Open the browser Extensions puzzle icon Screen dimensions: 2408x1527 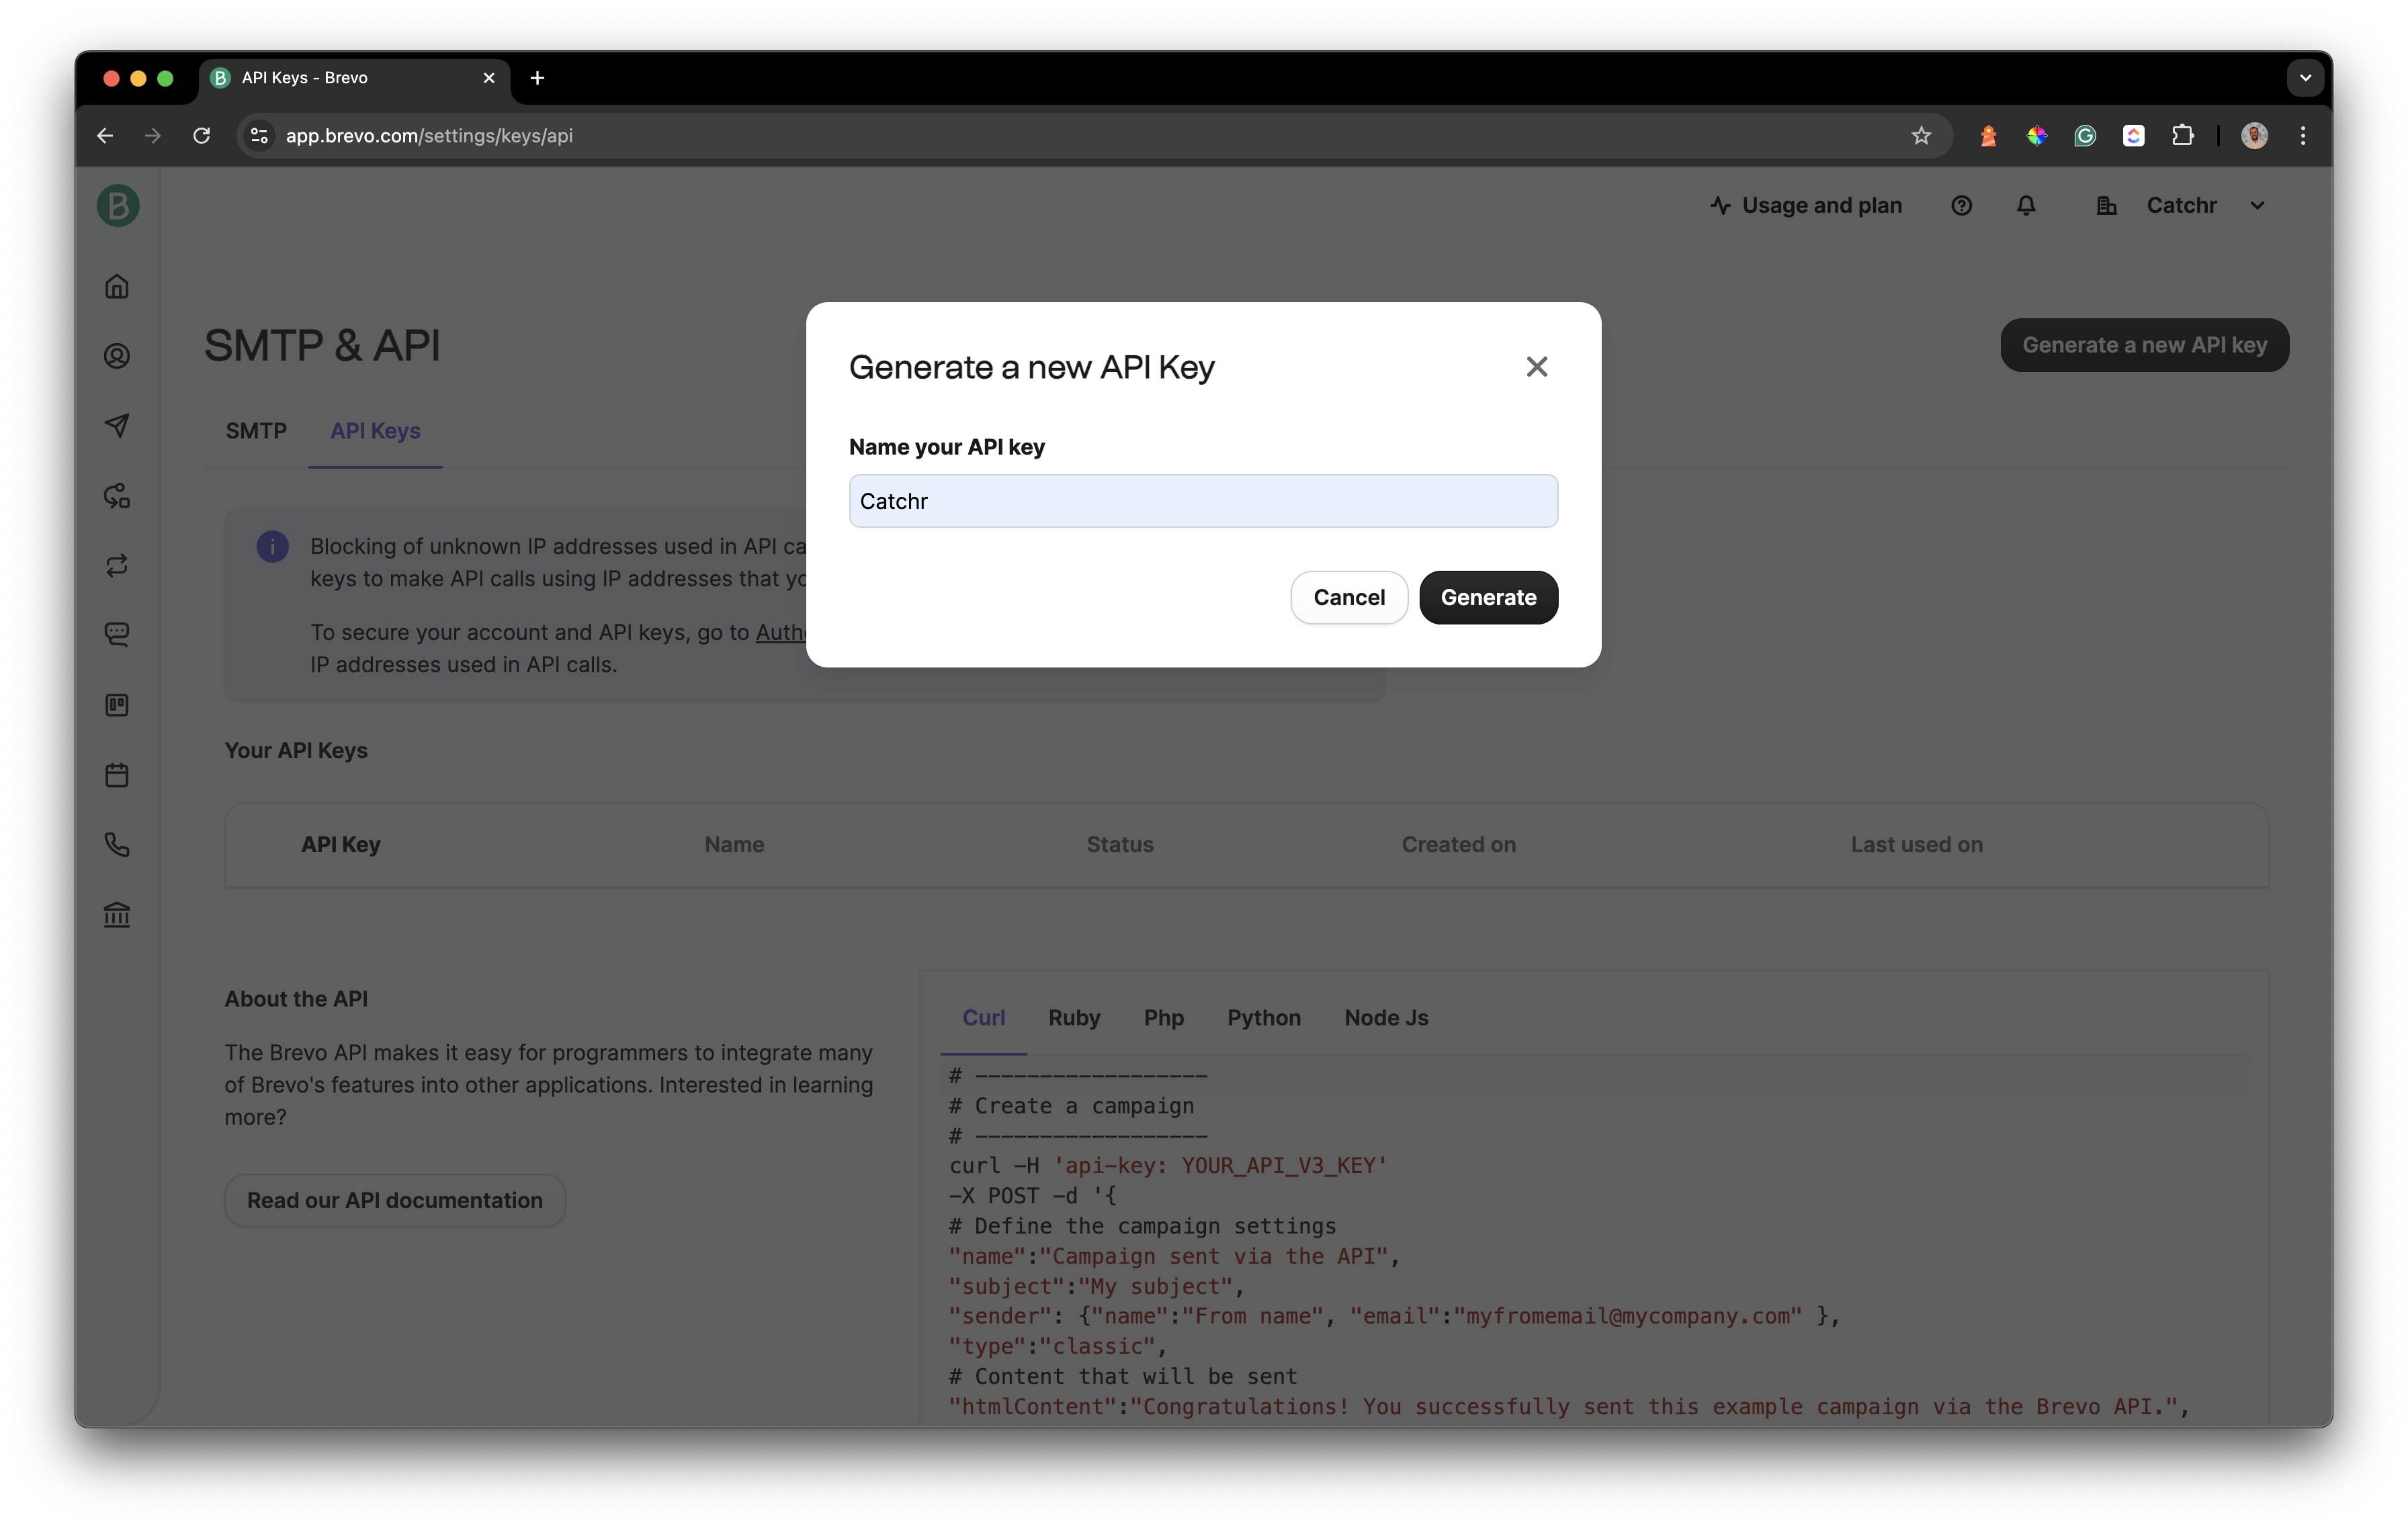pos(2182,136)
